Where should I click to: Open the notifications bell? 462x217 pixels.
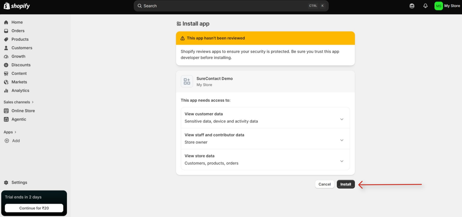(425, 6)
